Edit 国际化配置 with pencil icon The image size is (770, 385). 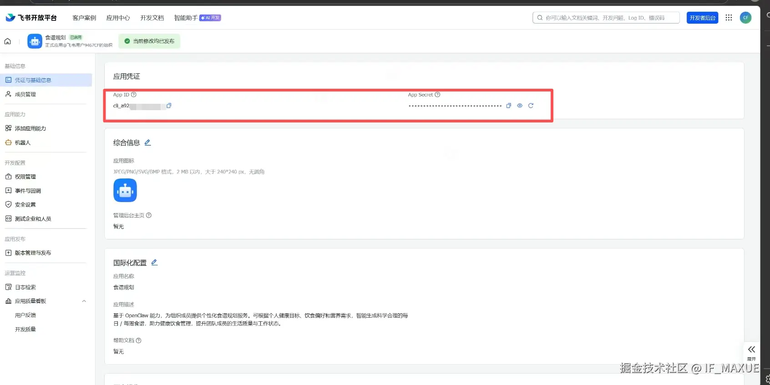(154, 263)
